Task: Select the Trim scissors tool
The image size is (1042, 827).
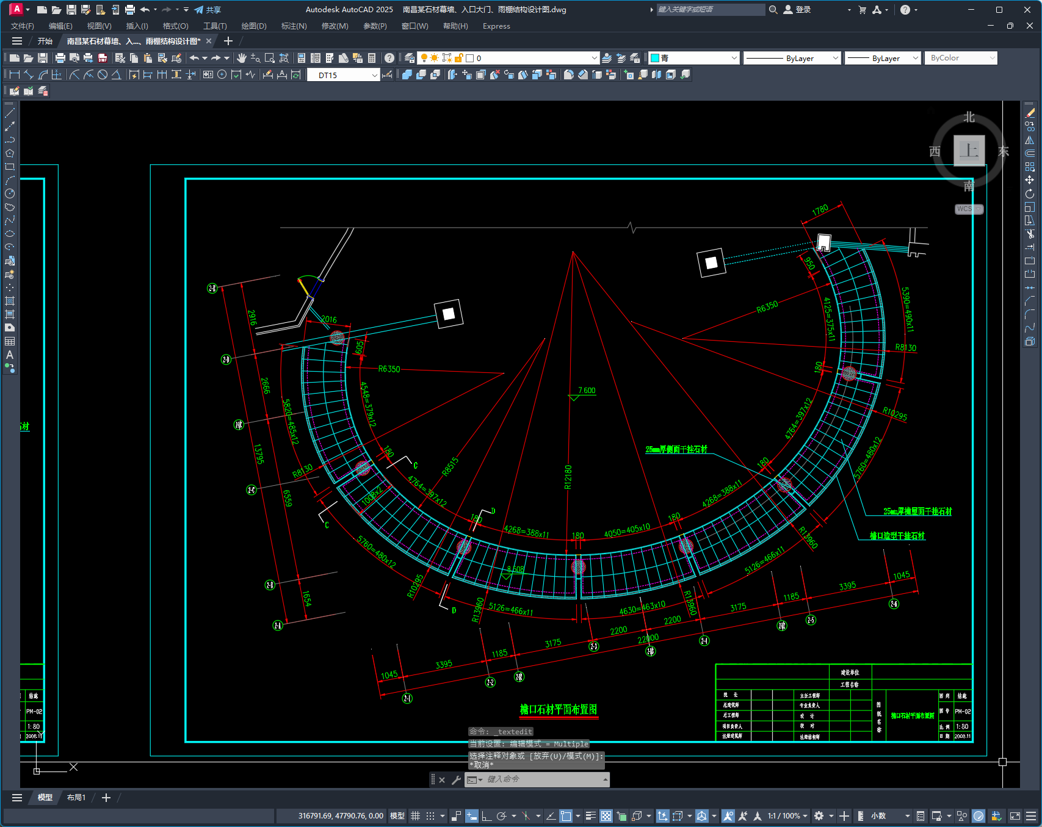Action: point(1030,234)
